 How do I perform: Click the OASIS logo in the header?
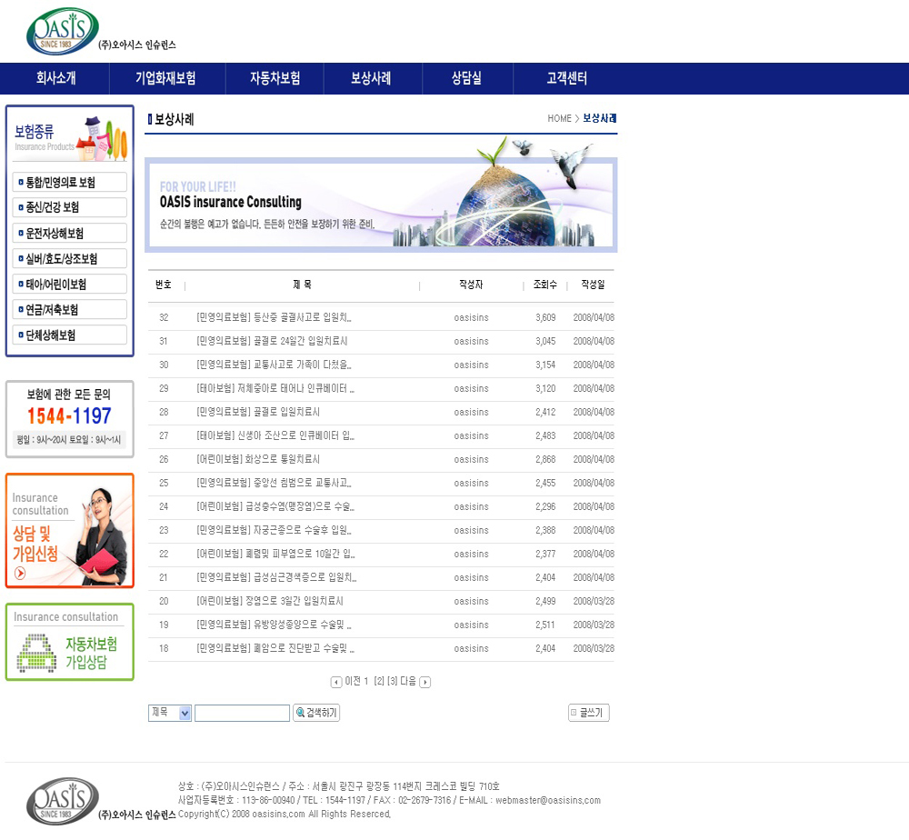[x=62, y=32]
